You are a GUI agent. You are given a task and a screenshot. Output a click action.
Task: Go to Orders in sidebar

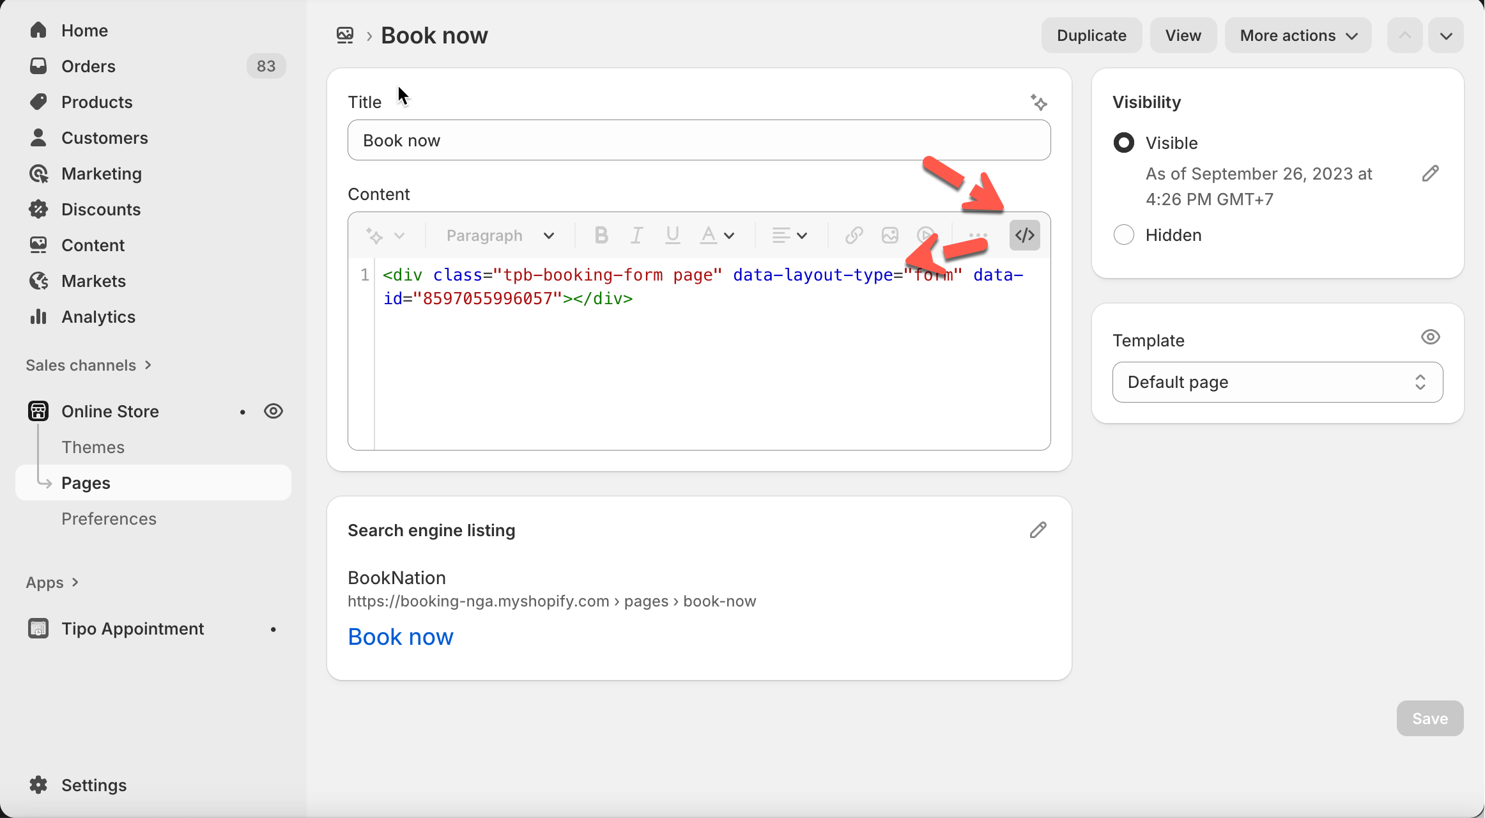[x=88, y=66]
